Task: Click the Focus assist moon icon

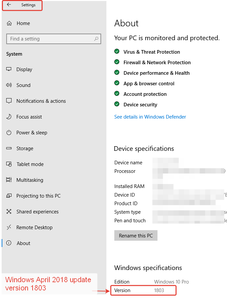Action: 9,117
